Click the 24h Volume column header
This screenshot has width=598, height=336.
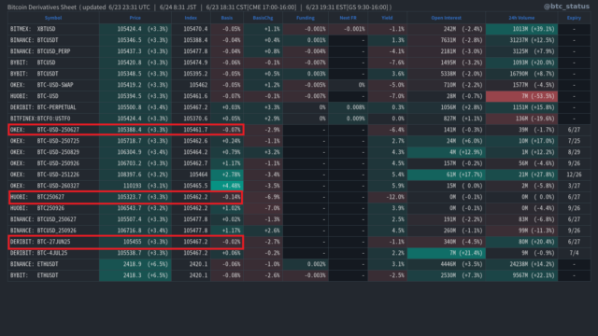[x=521, y=18]
